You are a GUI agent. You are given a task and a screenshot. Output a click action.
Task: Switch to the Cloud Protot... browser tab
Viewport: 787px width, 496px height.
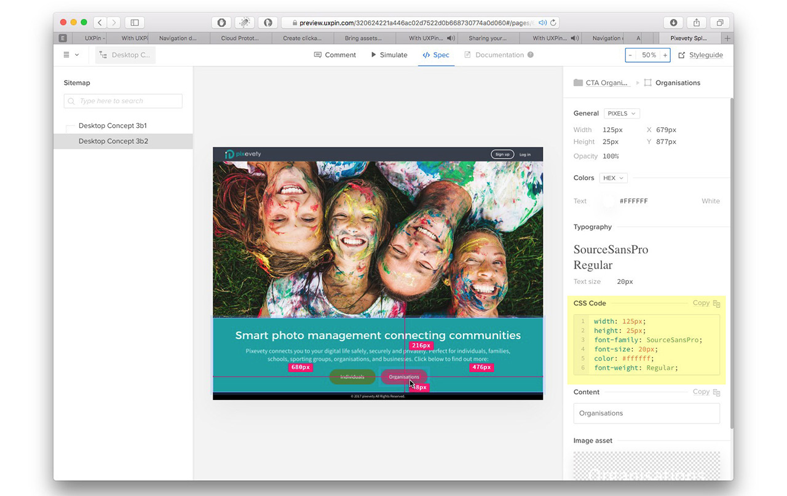(240, 38)
